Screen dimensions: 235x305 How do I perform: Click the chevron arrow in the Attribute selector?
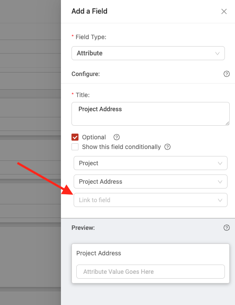(217, 53)
